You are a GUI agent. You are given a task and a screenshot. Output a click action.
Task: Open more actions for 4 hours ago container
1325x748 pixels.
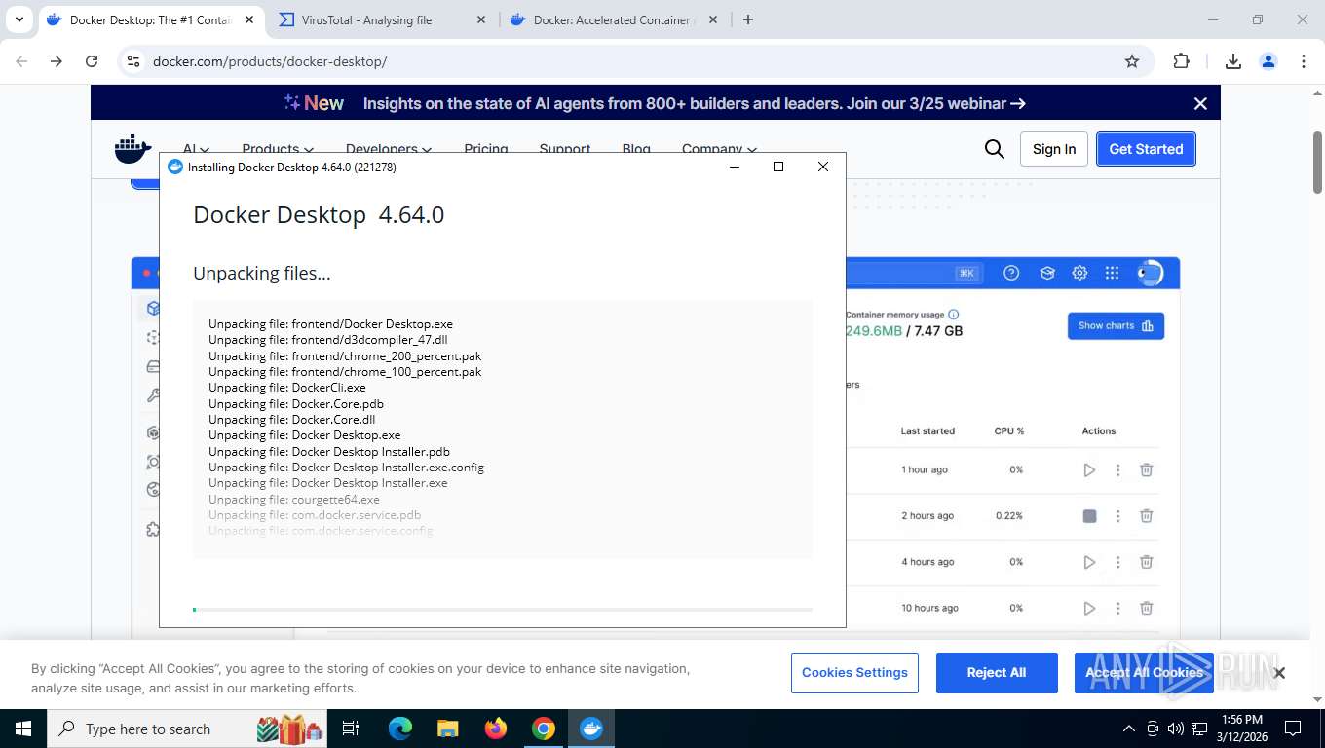click(x=1117, y=562)
